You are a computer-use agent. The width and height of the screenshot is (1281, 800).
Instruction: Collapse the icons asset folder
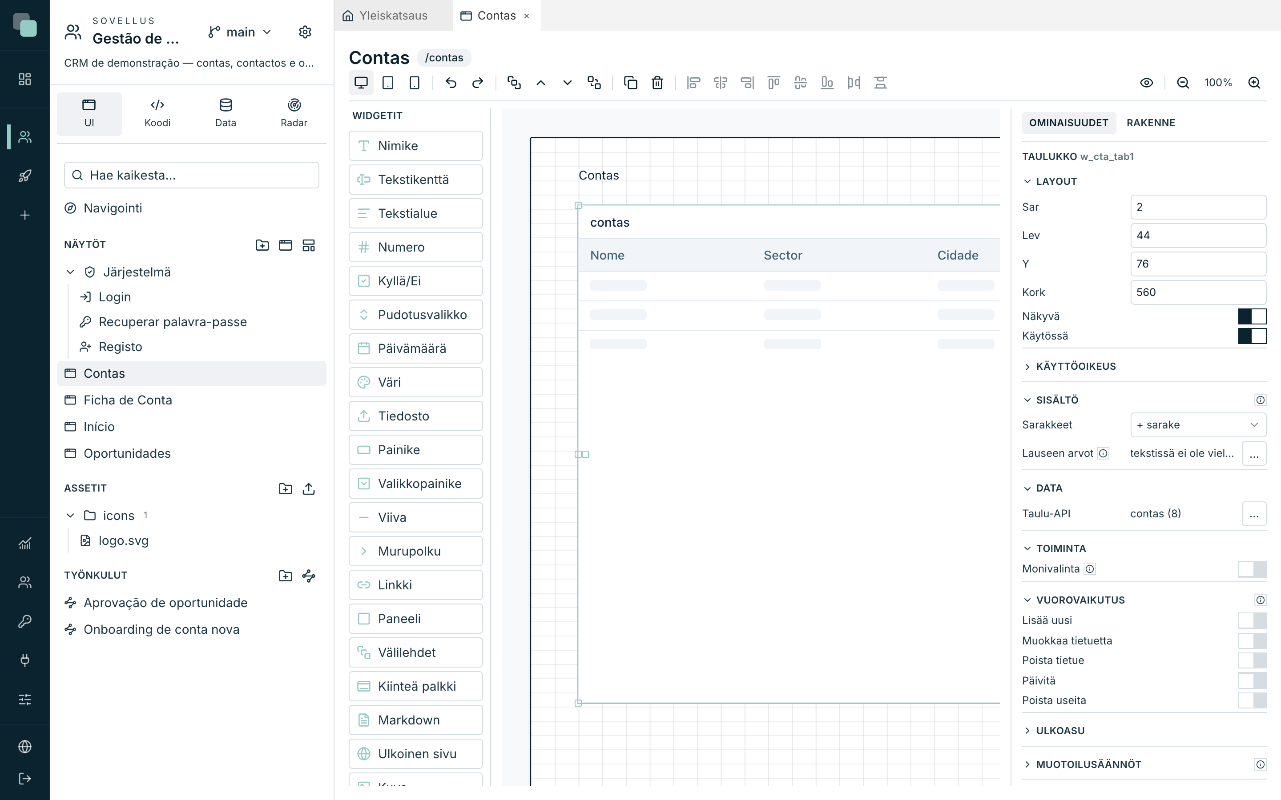pos(70,516)
